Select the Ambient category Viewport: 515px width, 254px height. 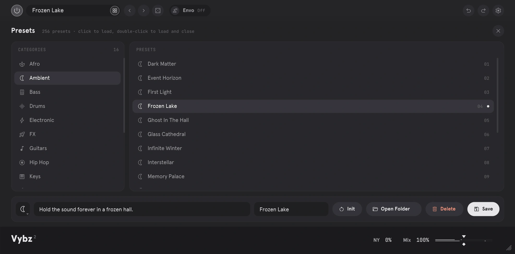(67, 78)
